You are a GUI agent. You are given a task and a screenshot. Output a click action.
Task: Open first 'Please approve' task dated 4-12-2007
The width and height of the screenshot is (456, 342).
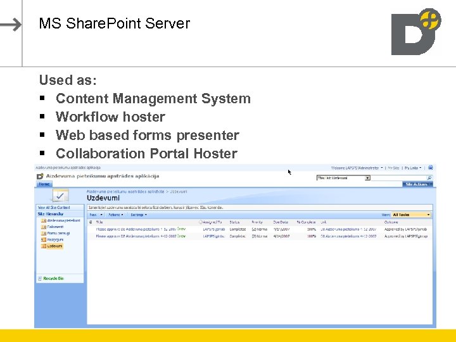(136, 229)
